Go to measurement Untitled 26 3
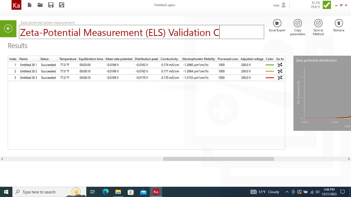The image size is (351, 197). [280, 77]
